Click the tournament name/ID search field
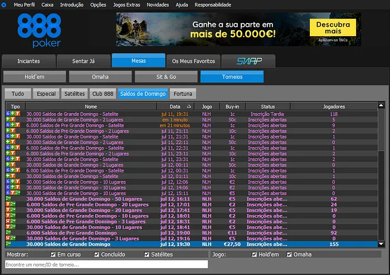 pos(106,264)
